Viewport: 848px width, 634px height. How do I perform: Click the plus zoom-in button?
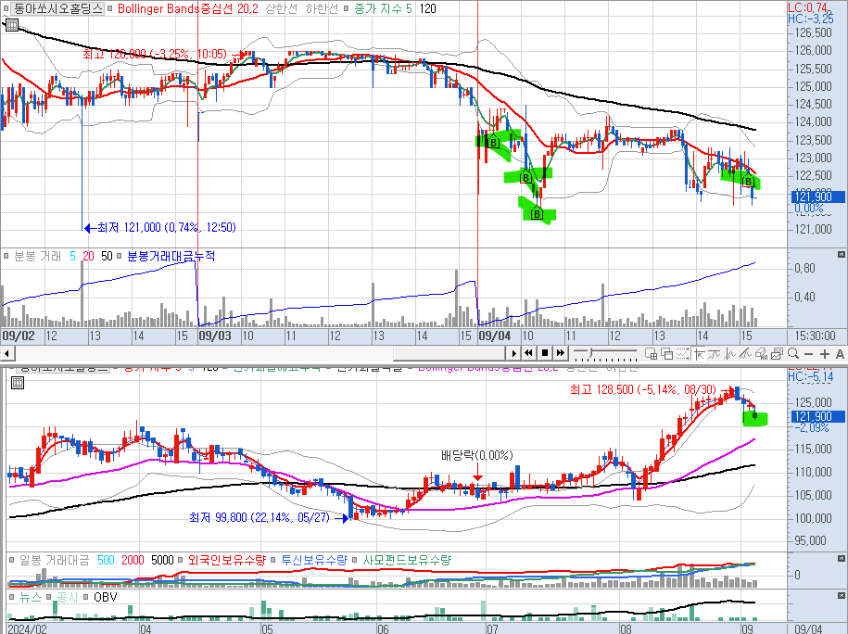click(825, 354)
